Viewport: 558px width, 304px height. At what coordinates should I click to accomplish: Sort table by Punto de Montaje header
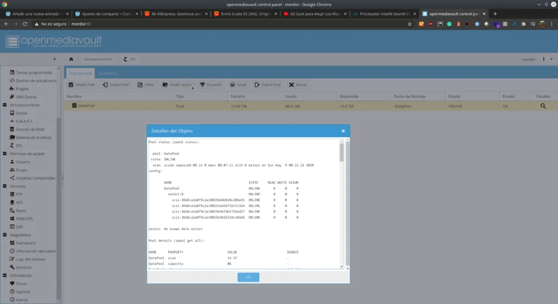pos(418,96)
